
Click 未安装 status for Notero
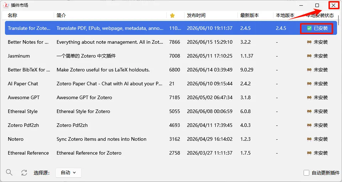(x=321, y=139)
